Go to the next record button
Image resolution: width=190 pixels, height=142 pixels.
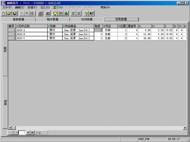[x=28, y=133]
